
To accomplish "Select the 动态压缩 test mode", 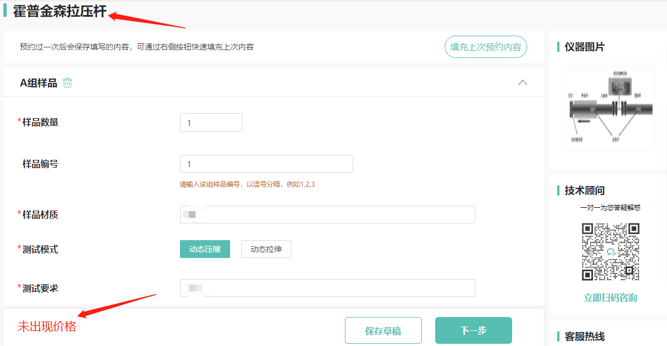I will (205, 249).
